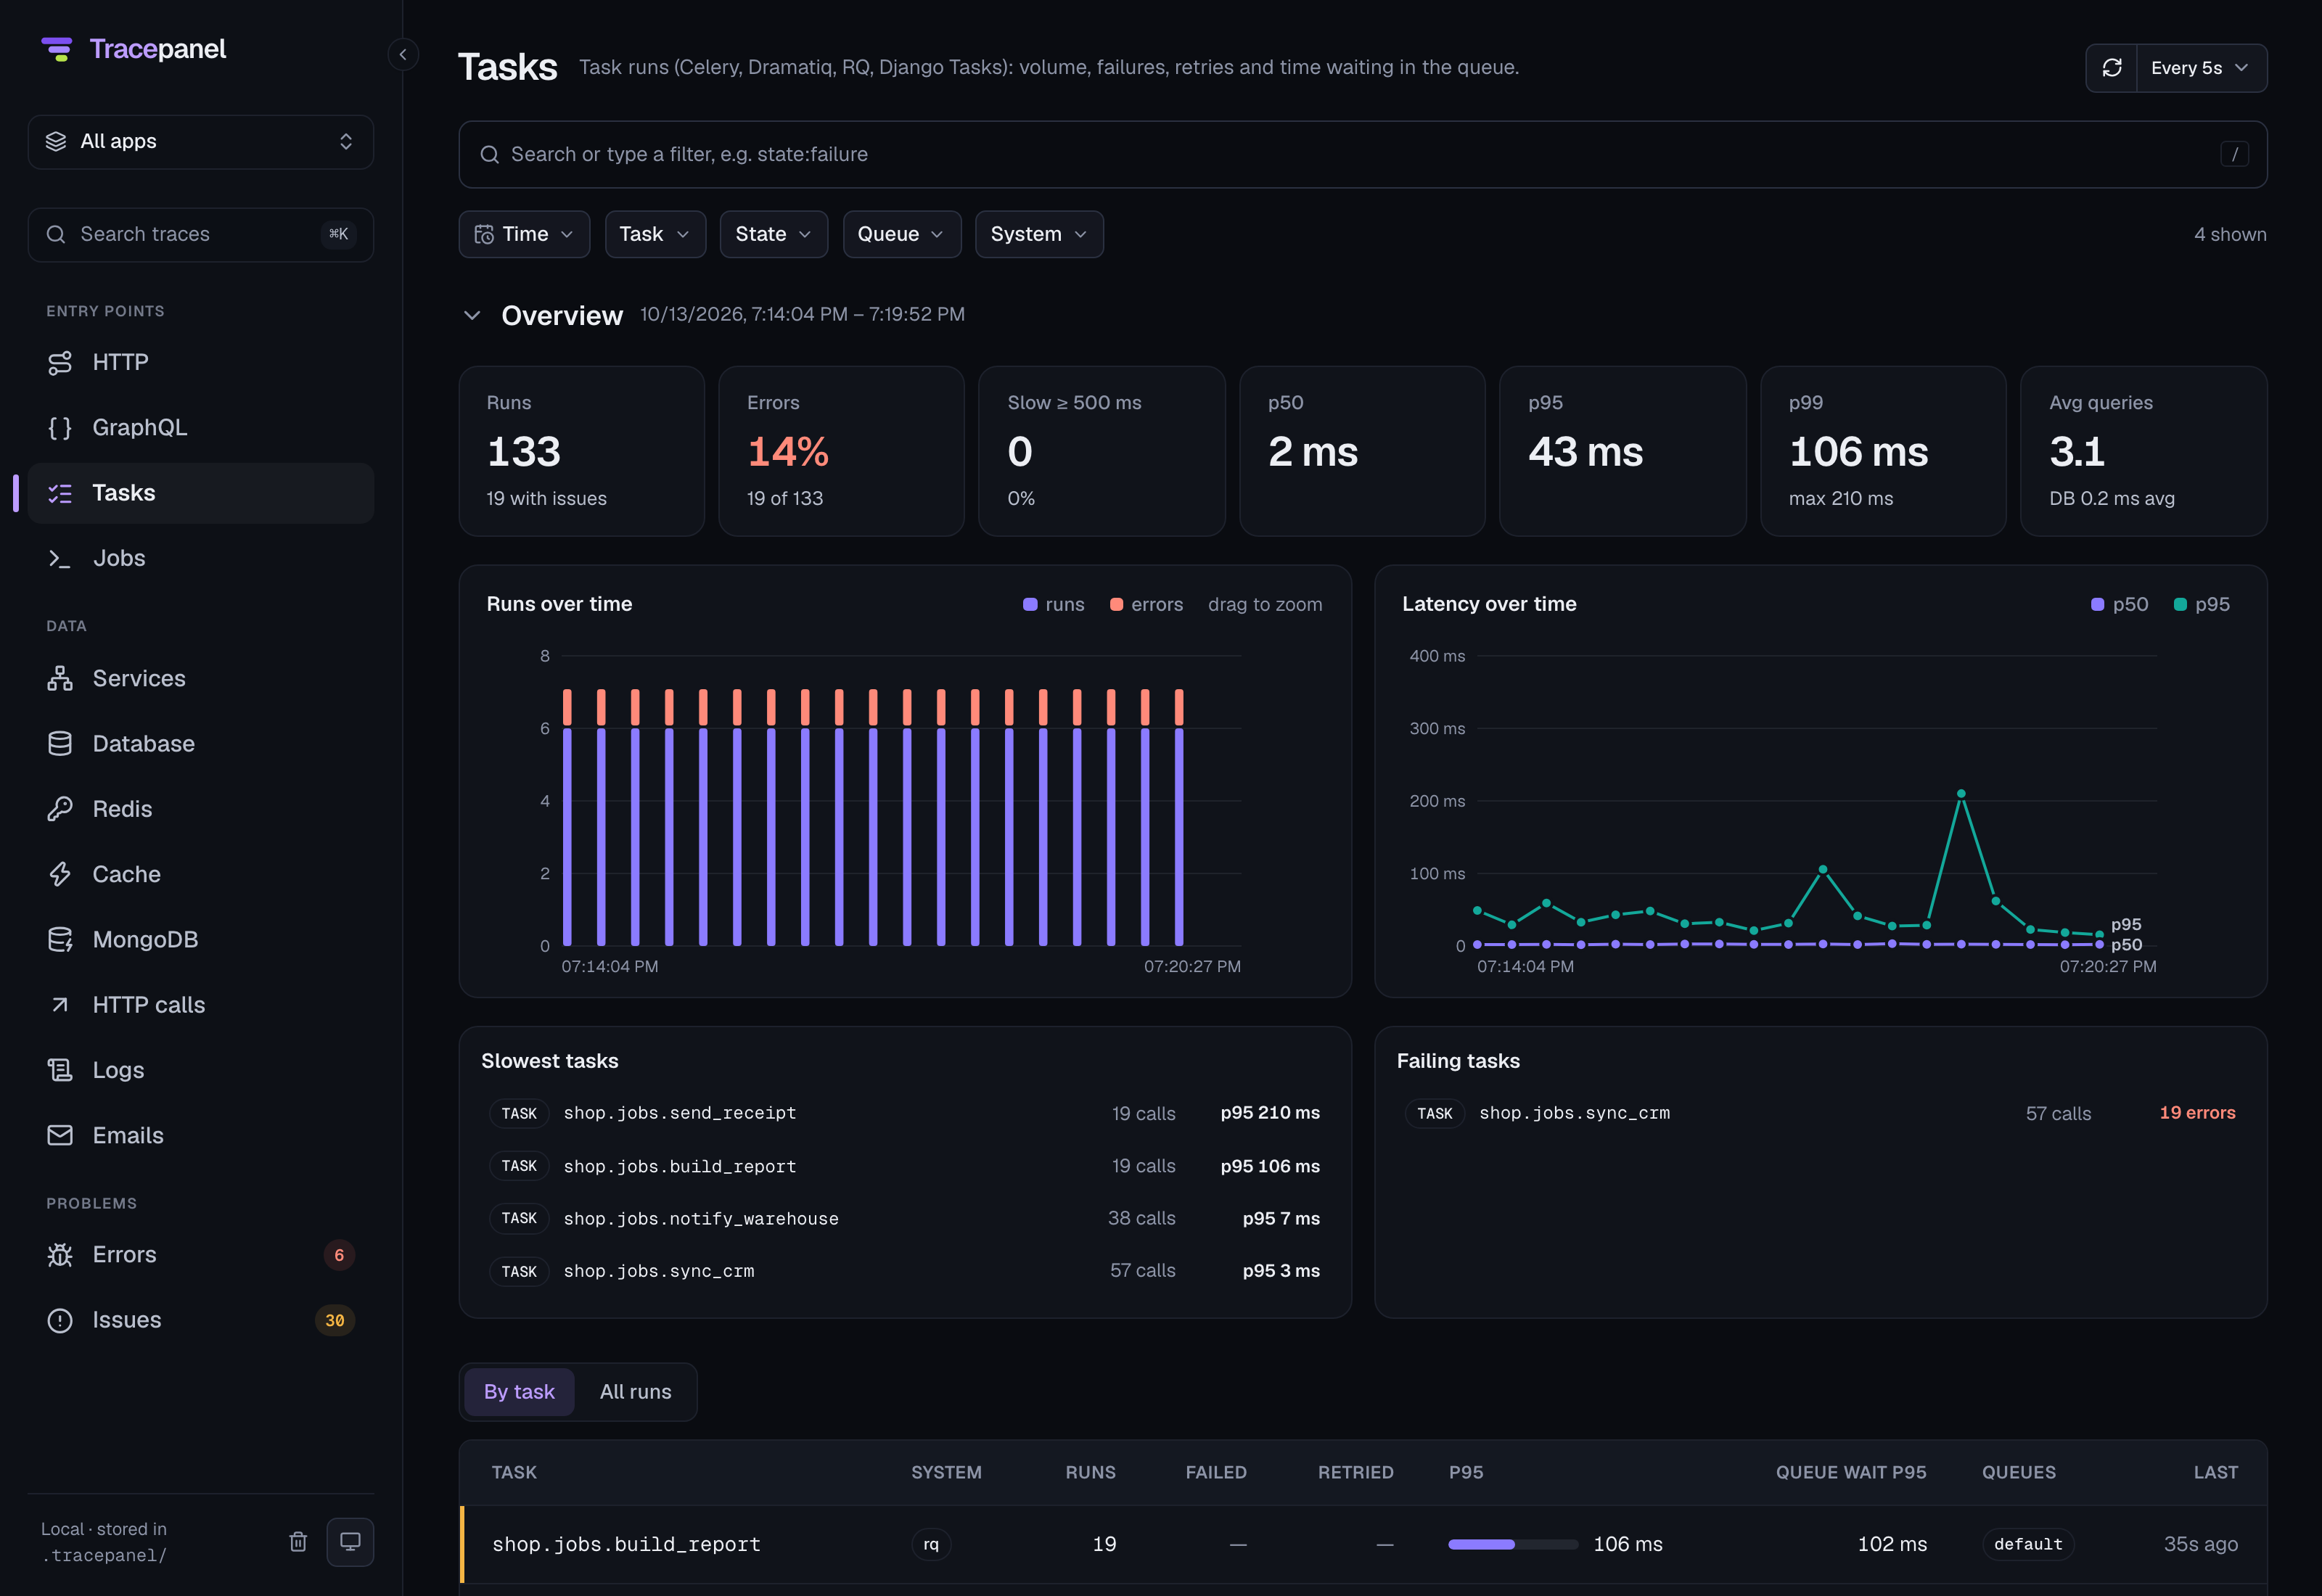Open the Logs view

tap(200, 1070)
